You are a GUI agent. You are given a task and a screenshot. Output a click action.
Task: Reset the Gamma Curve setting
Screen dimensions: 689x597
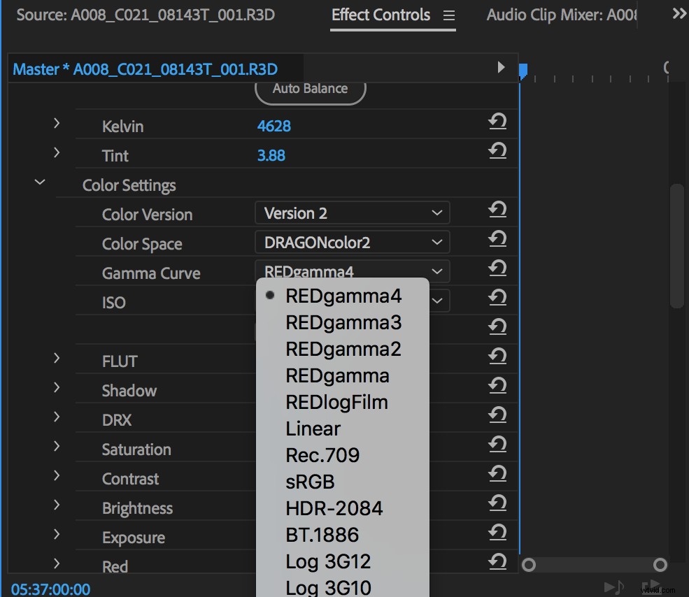pyautogui.click(x=497, y=268)
